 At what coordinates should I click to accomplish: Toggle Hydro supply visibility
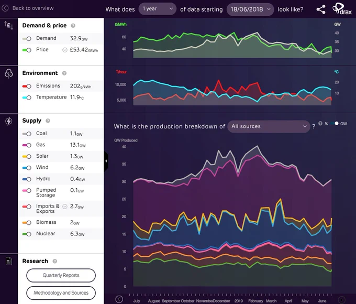tap(27, 179)
